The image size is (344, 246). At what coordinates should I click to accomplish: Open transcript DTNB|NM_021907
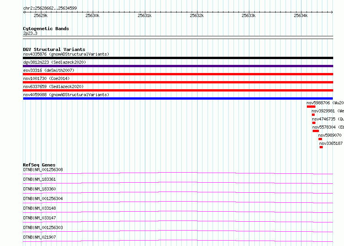click(39, 237)
